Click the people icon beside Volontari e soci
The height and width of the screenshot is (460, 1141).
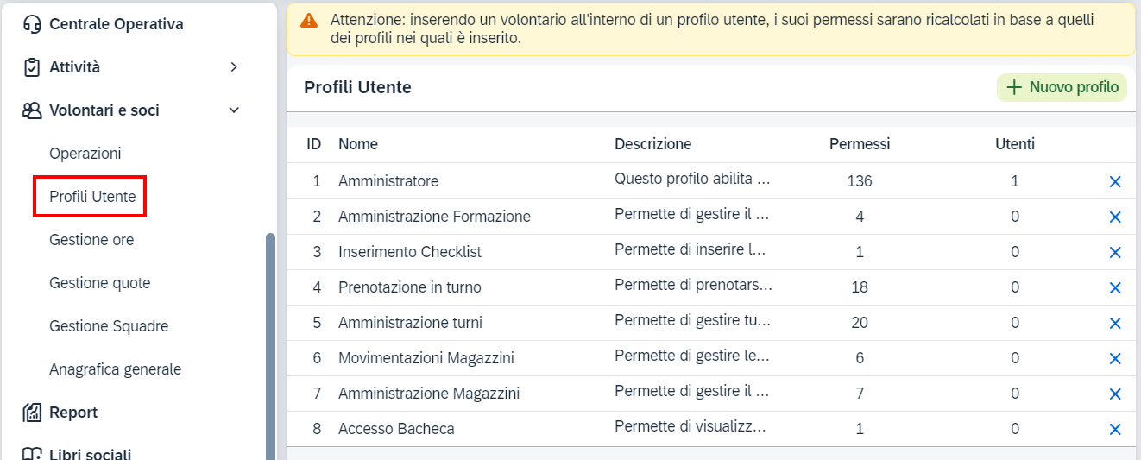point(32,110)
